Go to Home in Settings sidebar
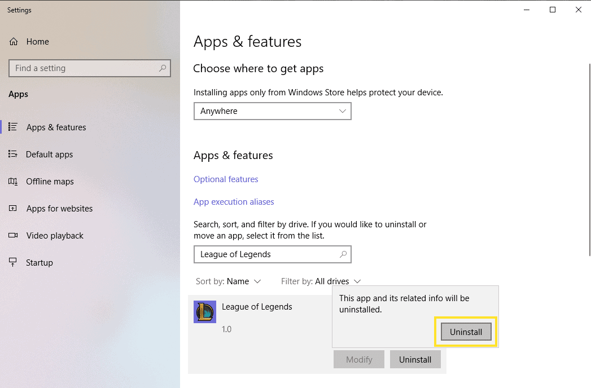This screenshot has height=388, width=591. [38, 41]
